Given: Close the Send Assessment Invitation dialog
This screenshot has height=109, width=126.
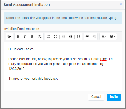Looking at the screenshot, I should pos(121,4).
